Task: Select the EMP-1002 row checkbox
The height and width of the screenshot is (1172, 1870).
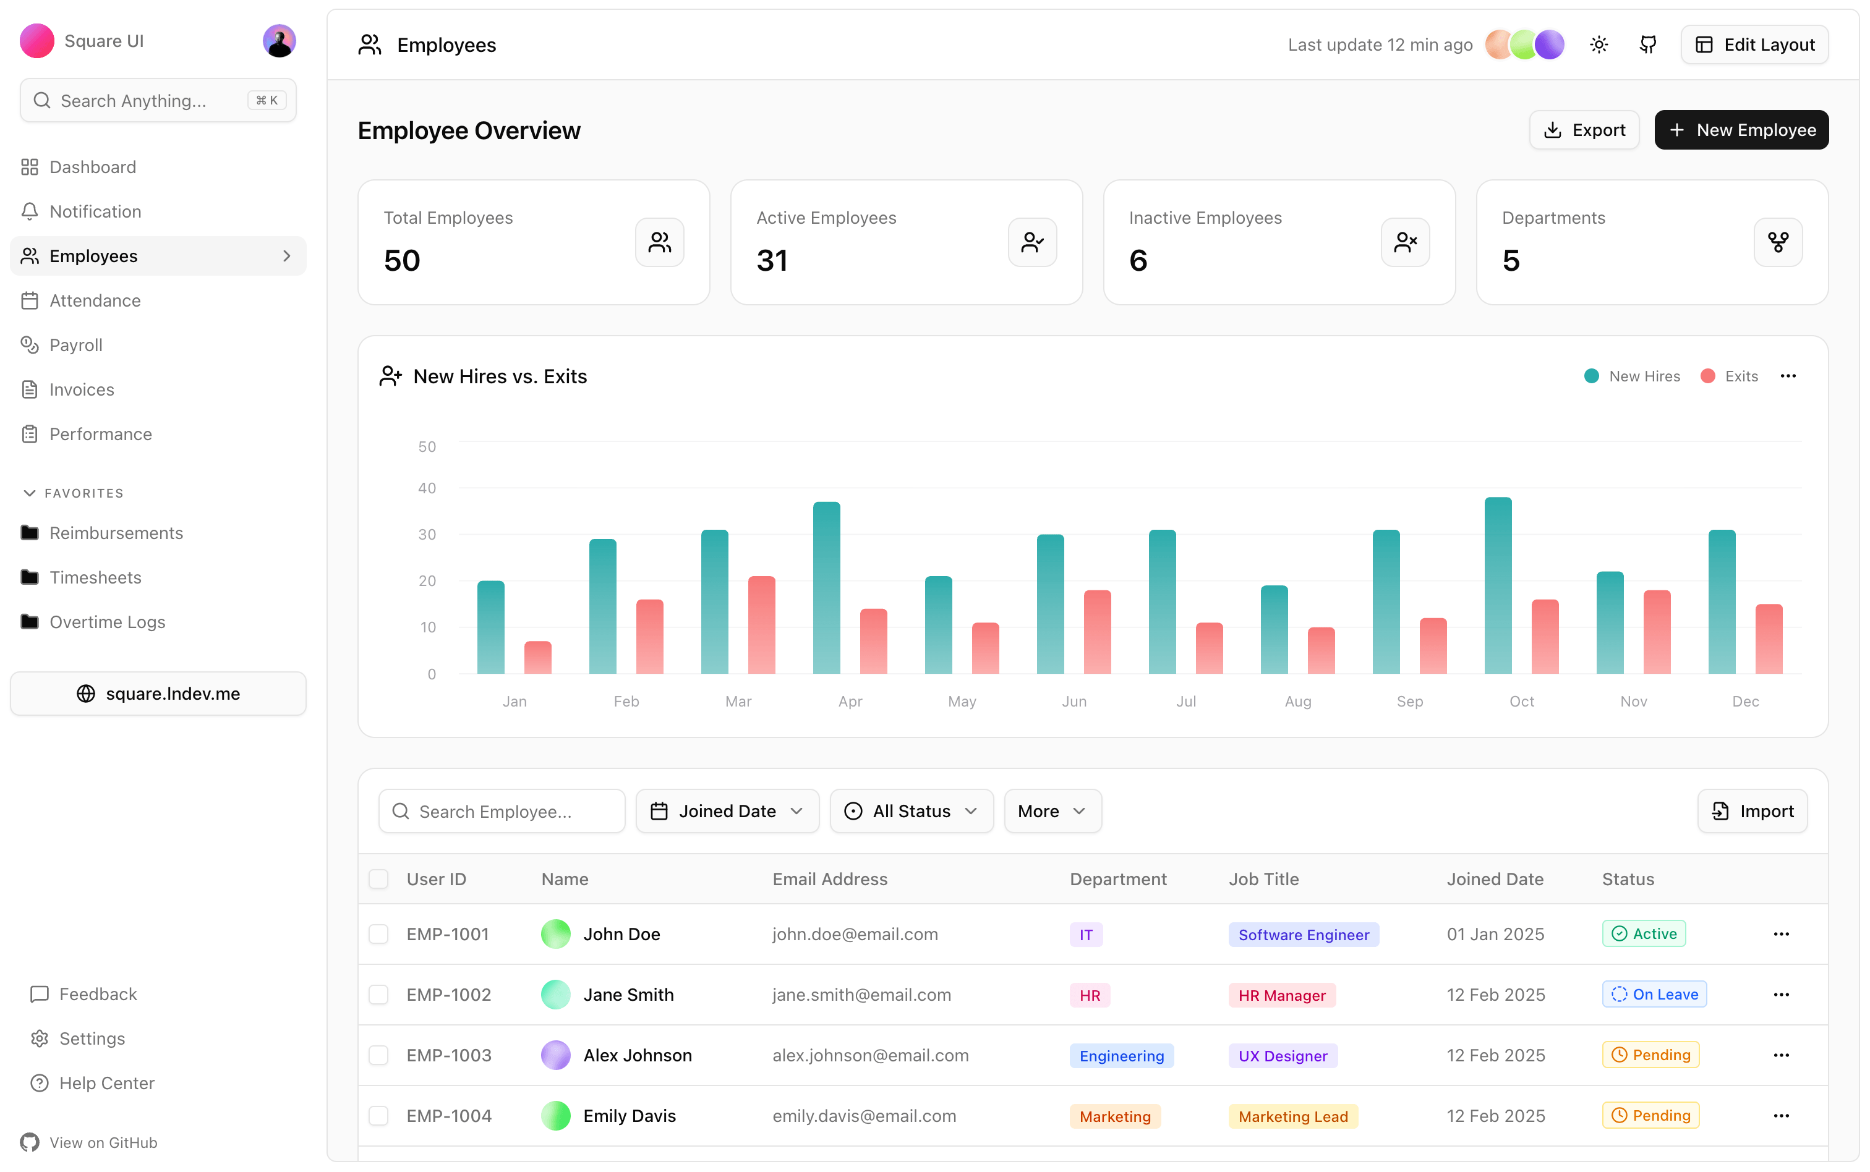Action: (x=378, y=995)
